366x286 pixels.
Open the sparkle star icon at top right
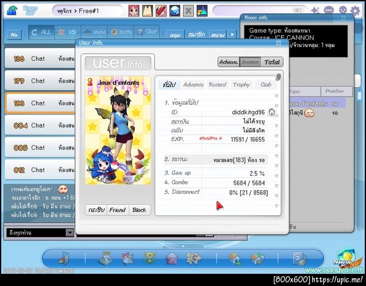point(315,10)
